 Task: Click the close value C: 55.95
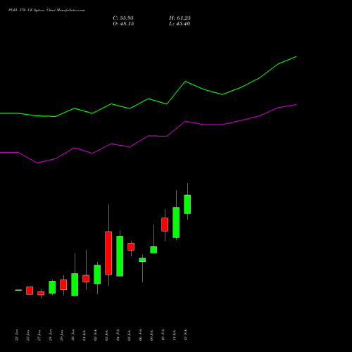(123, 18)
